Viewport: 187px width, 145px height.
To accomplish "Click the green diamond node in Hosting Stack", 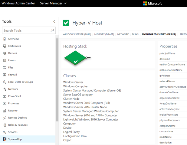I will 75,58.
